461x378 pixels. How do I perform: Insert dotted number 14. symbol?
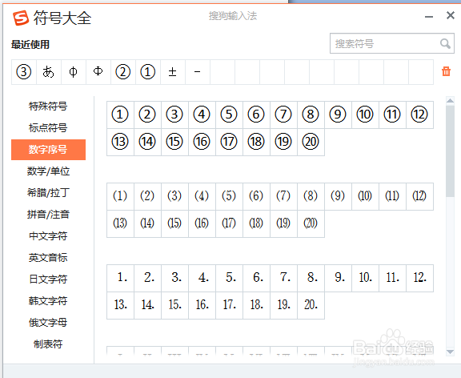click(x=147, y=305)
